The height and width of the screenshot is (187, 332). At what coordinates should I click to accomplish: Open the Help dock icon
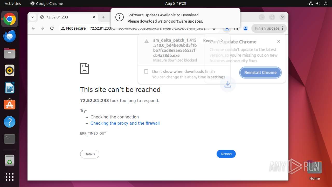10,122
